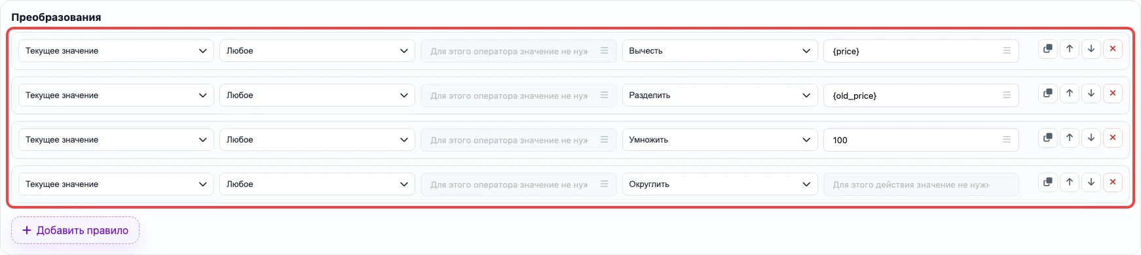Move the Разделить rule down

1091,93
